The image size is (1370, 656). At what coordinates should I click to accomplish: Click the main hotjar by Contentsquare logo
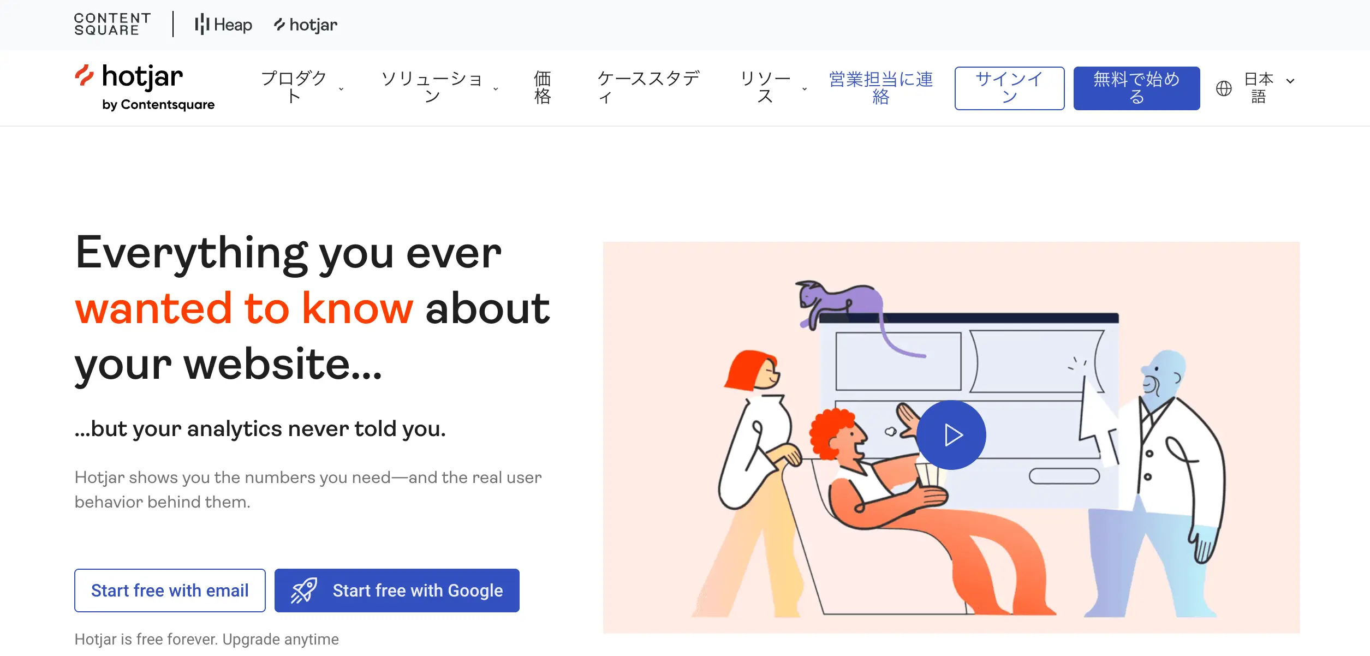145,87
